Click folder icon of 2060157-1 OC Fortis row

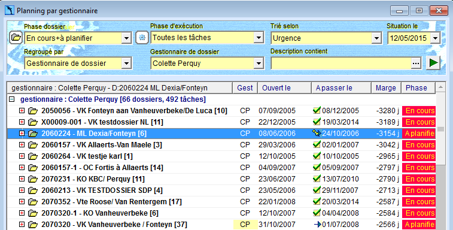(x=33, y=168)
